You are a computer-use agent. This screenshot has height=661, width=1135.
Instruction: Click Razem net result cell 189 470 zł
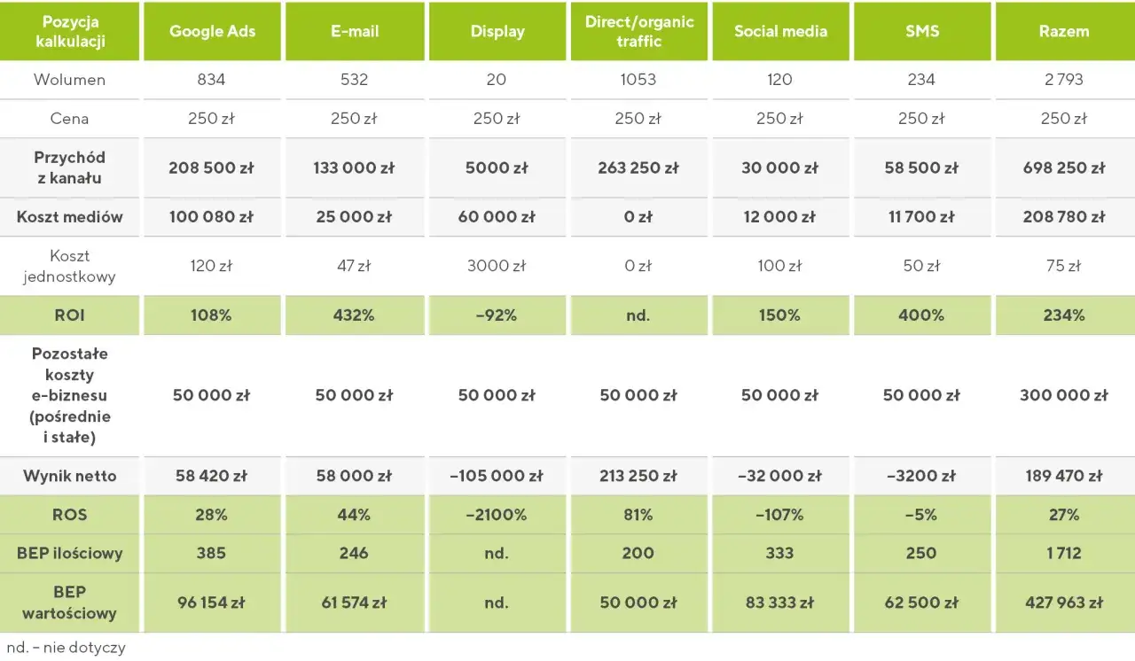coord(1063,476)
